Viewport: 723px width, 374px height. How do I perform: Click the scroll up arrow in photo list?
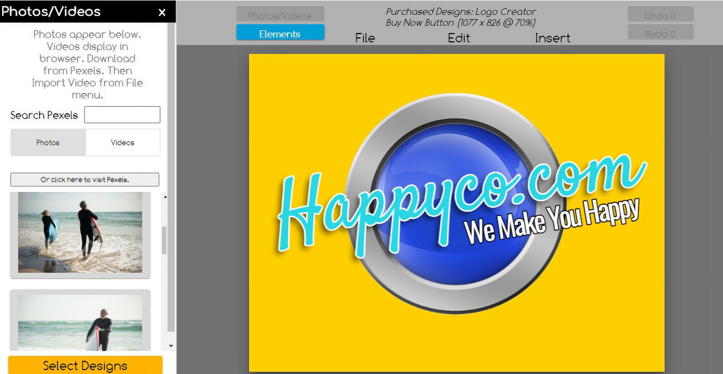pyautogui.click(x=165, y=197)
